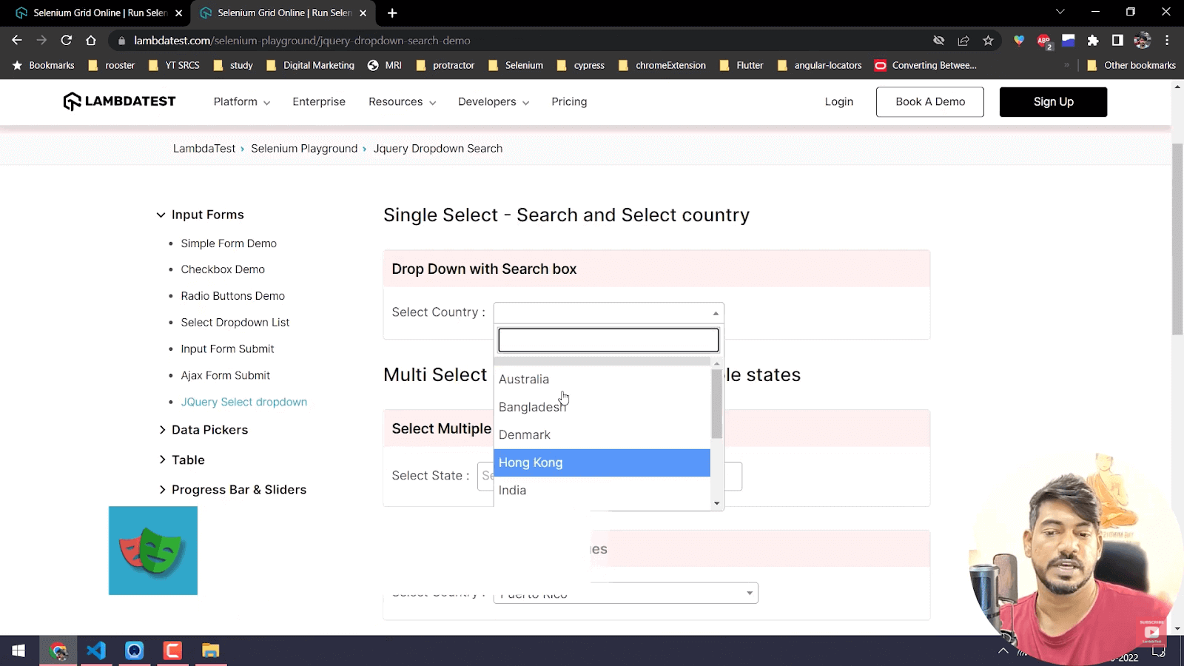Focus the country search box
The width and height of the screenshot is (1184, 666).
[608, 340]
